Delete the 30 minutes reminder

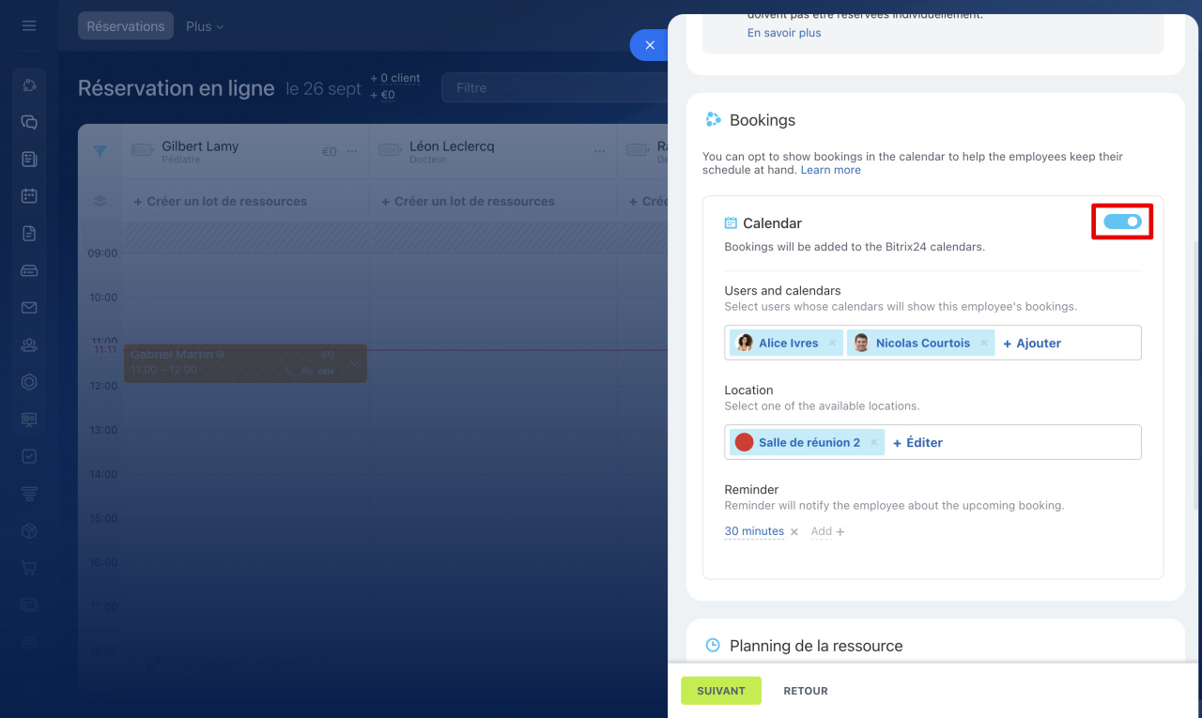794,532
